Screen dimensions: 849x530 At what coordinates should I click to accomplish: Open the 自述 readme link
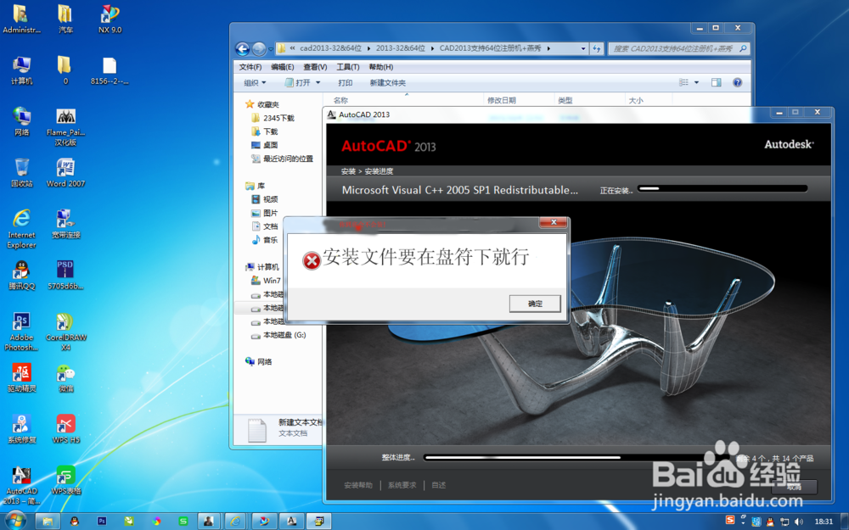pos(439,485)
